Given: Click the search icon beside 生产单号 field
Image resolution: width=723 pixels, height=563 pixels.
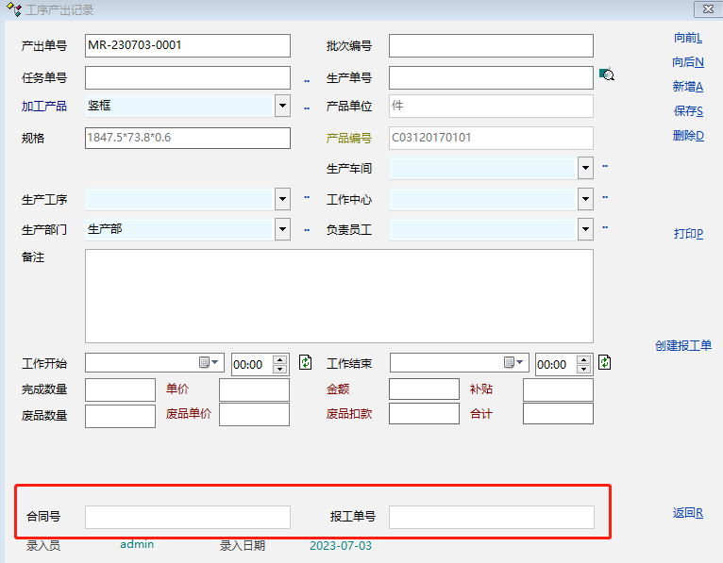Looking at the screenshot, I should [607, 75].
